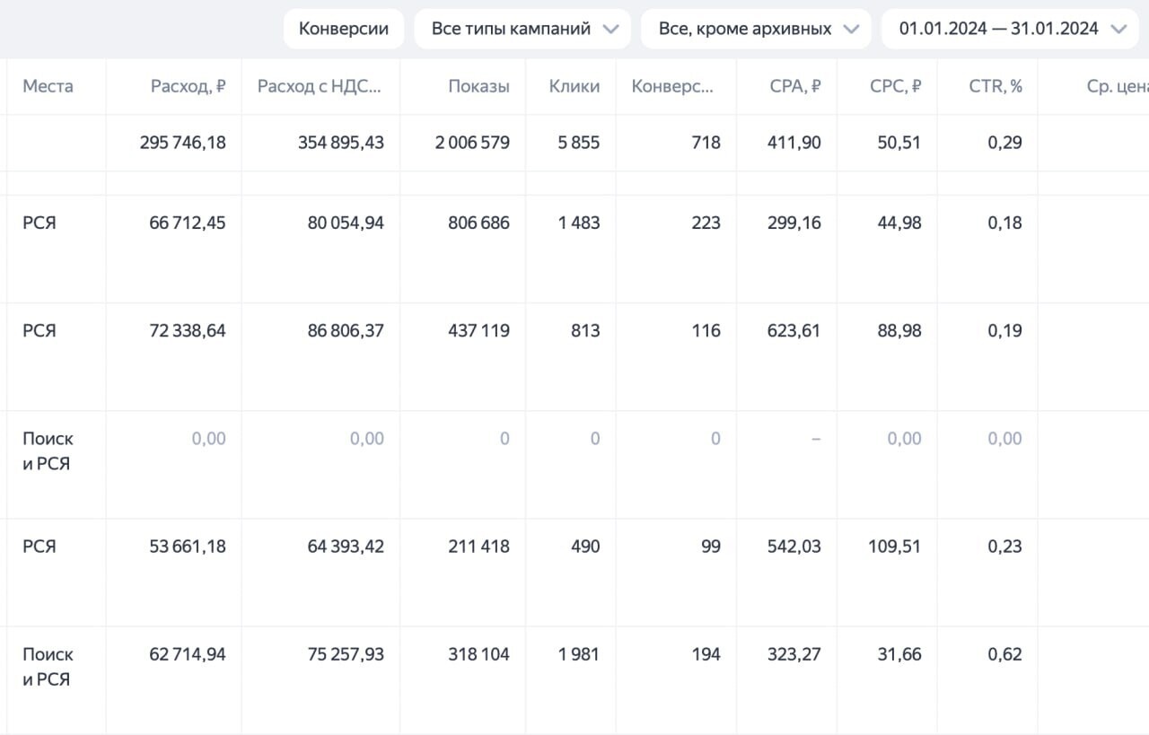The image size is (1149, 735).
Task: Sort by the Показы column header
Action: 479,86
